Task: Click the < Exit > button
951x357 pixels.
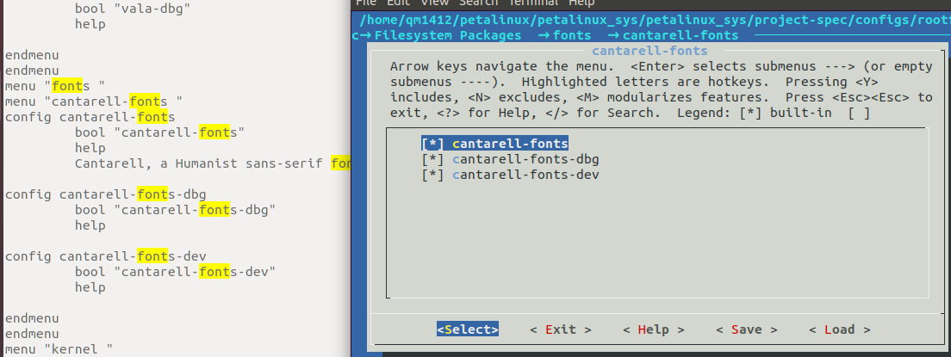Action: pos(561,329)
